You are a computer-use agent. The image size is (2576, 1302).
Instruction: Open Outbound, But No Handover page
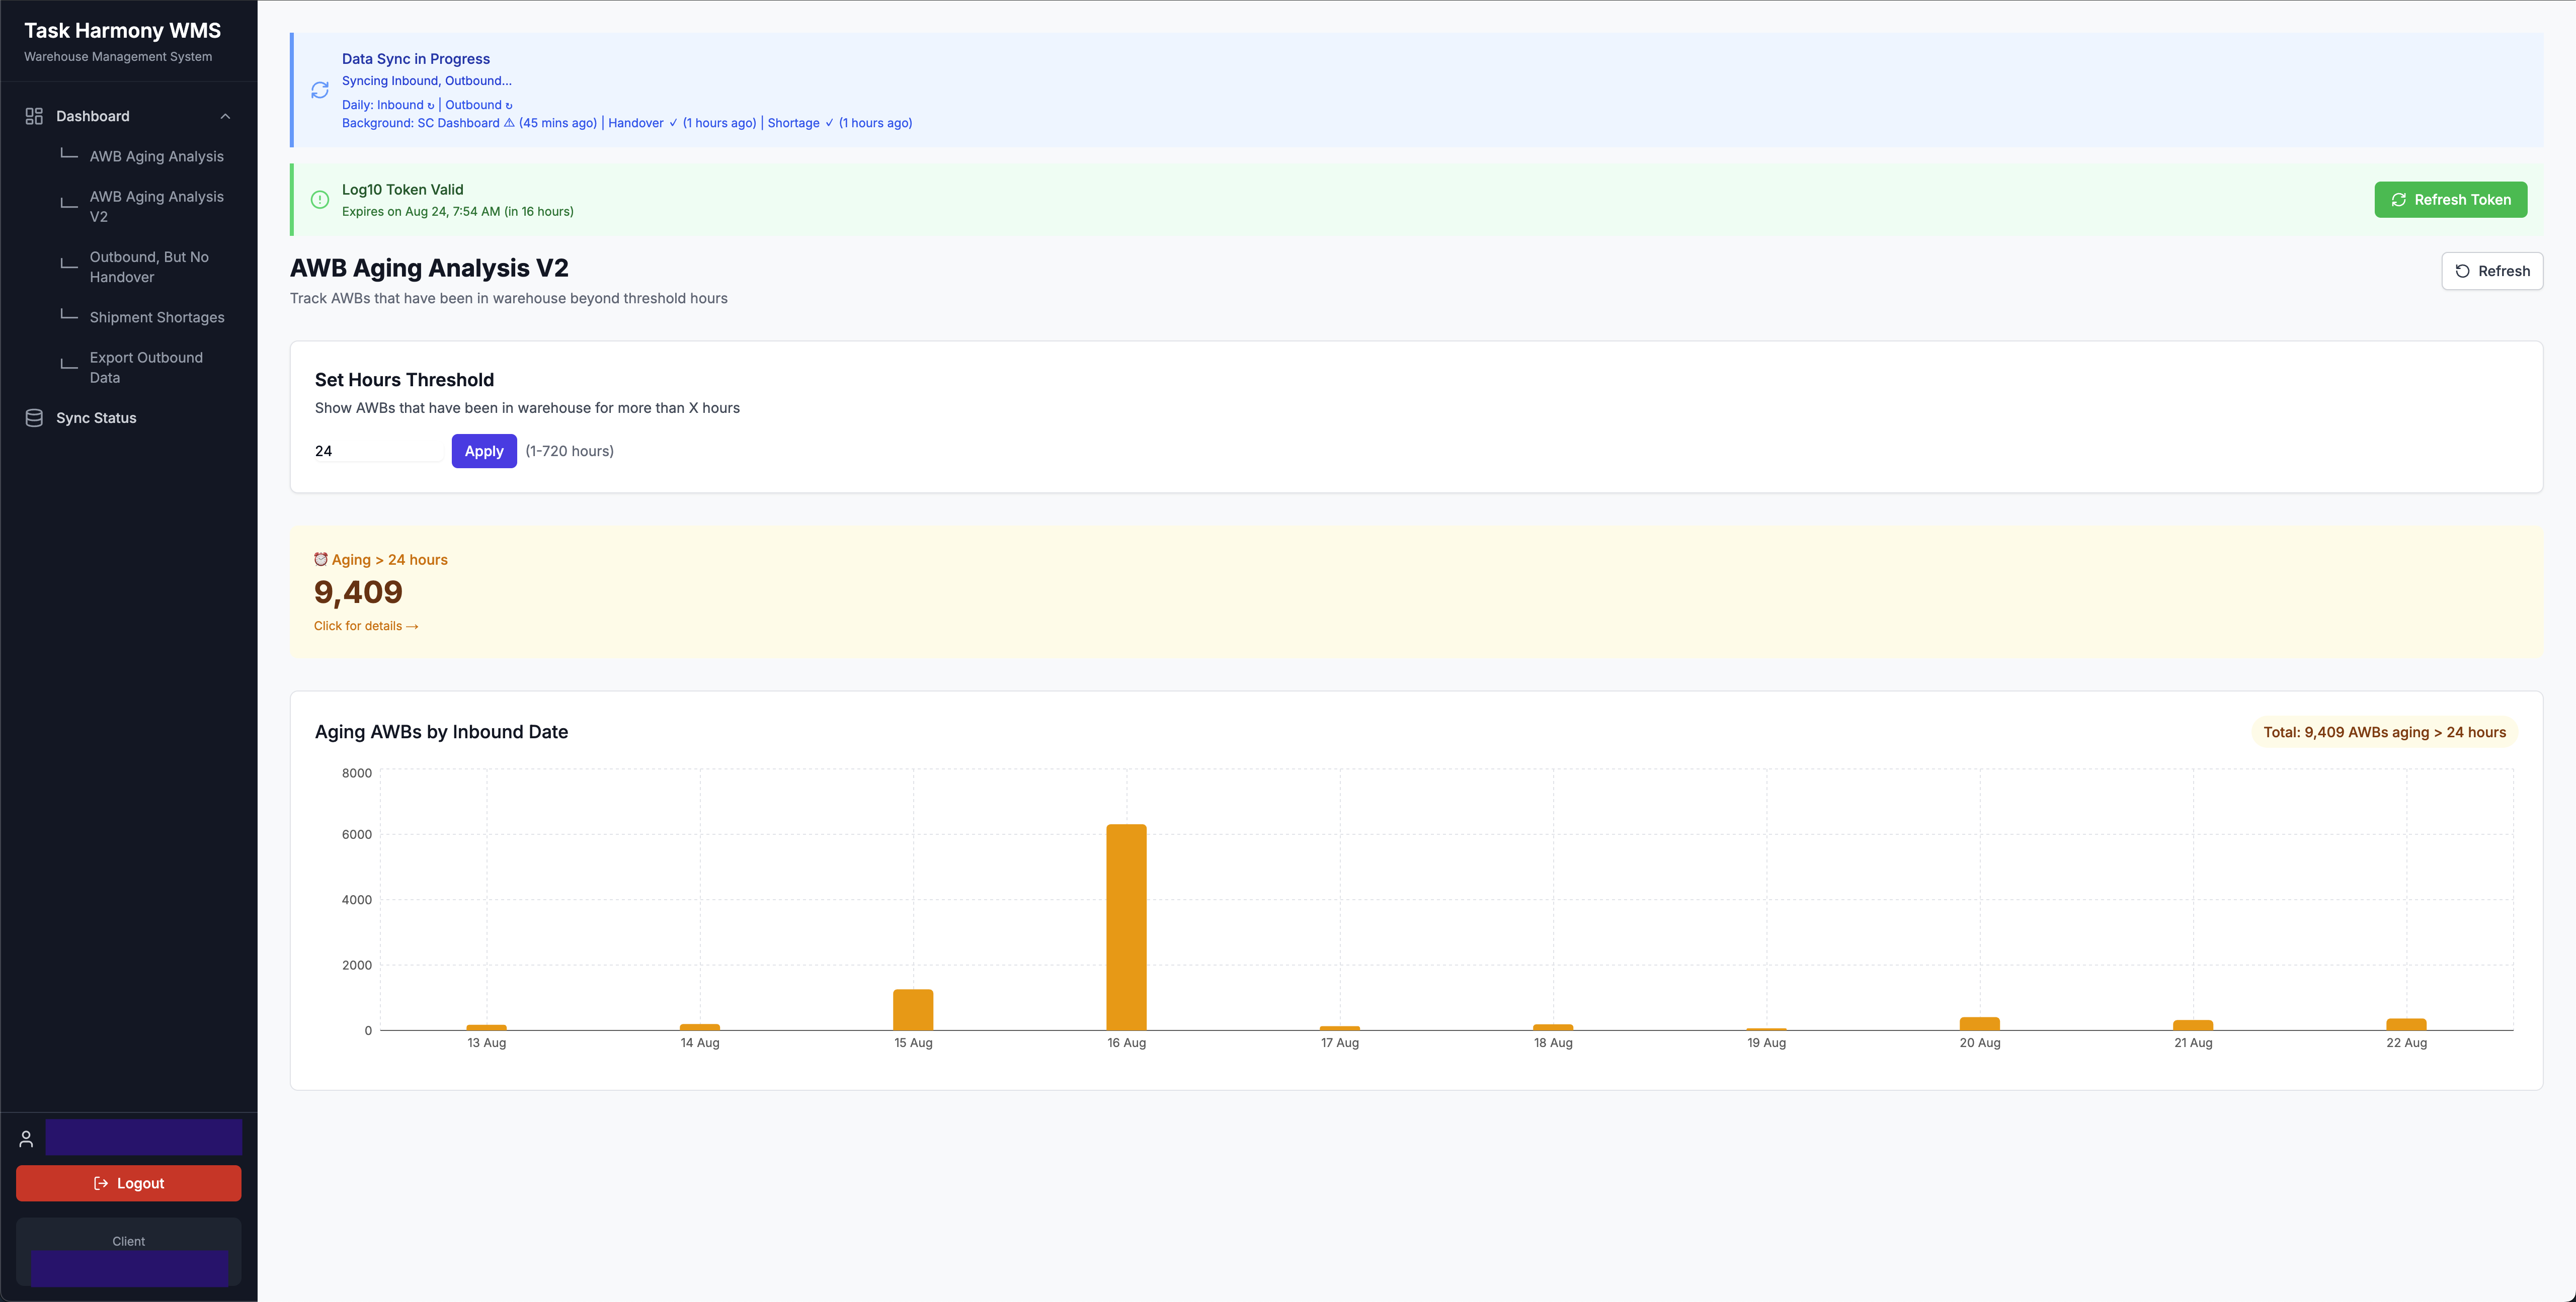click(149, 267)
